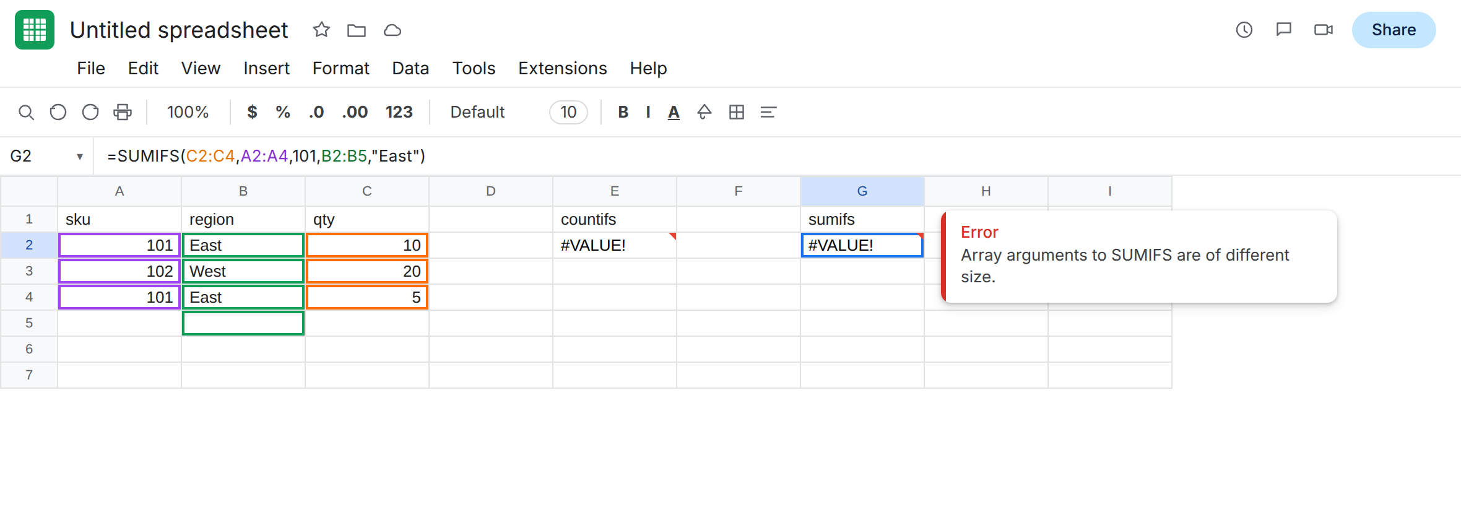Format as percent
1461x520 pixels.
(283, 112)
